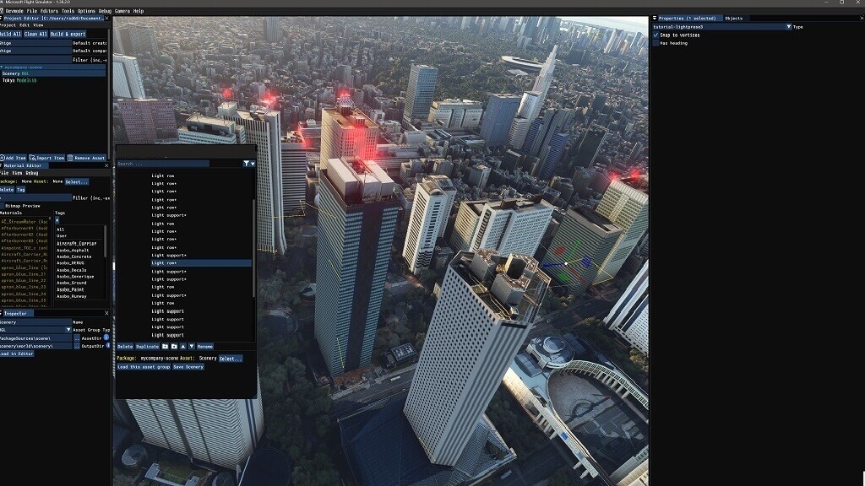Collapse the mycompany-scene tree node
This screenshot has height=486, width=865.
pos(2,67)
